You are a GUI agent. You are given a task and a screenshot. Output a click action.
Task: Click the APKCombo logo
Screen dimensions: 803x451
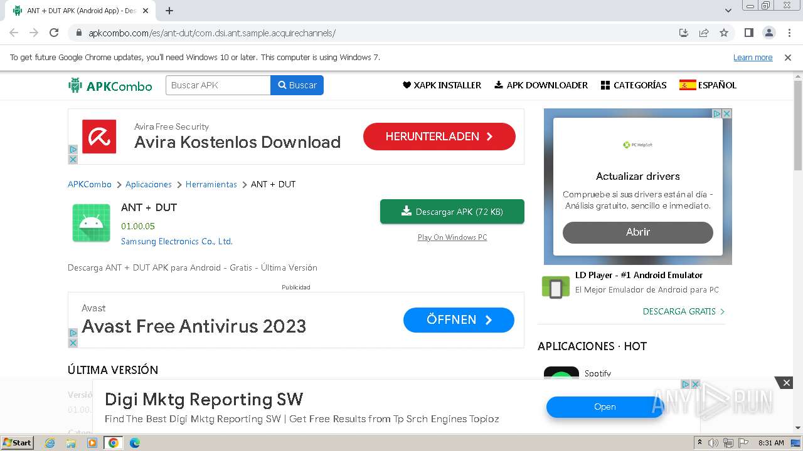pos(110,85)
